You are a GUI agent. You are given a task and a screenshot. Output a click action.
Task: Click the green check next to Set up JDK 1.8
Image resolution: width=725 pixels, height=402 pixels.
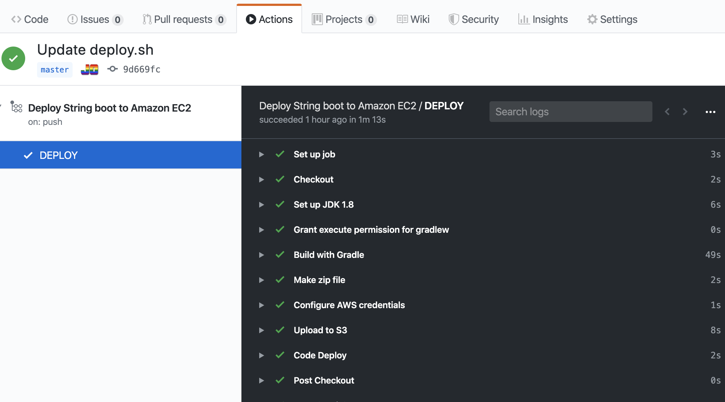click(280, 204)
